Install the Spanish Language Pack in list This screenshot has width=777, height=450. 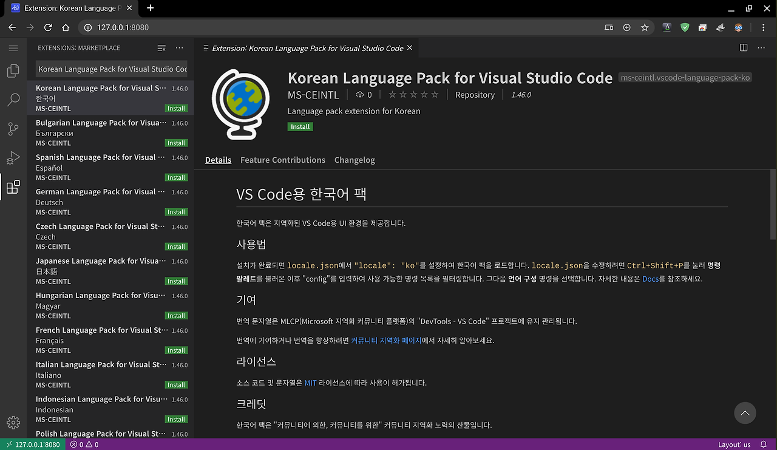coord(177,178)
